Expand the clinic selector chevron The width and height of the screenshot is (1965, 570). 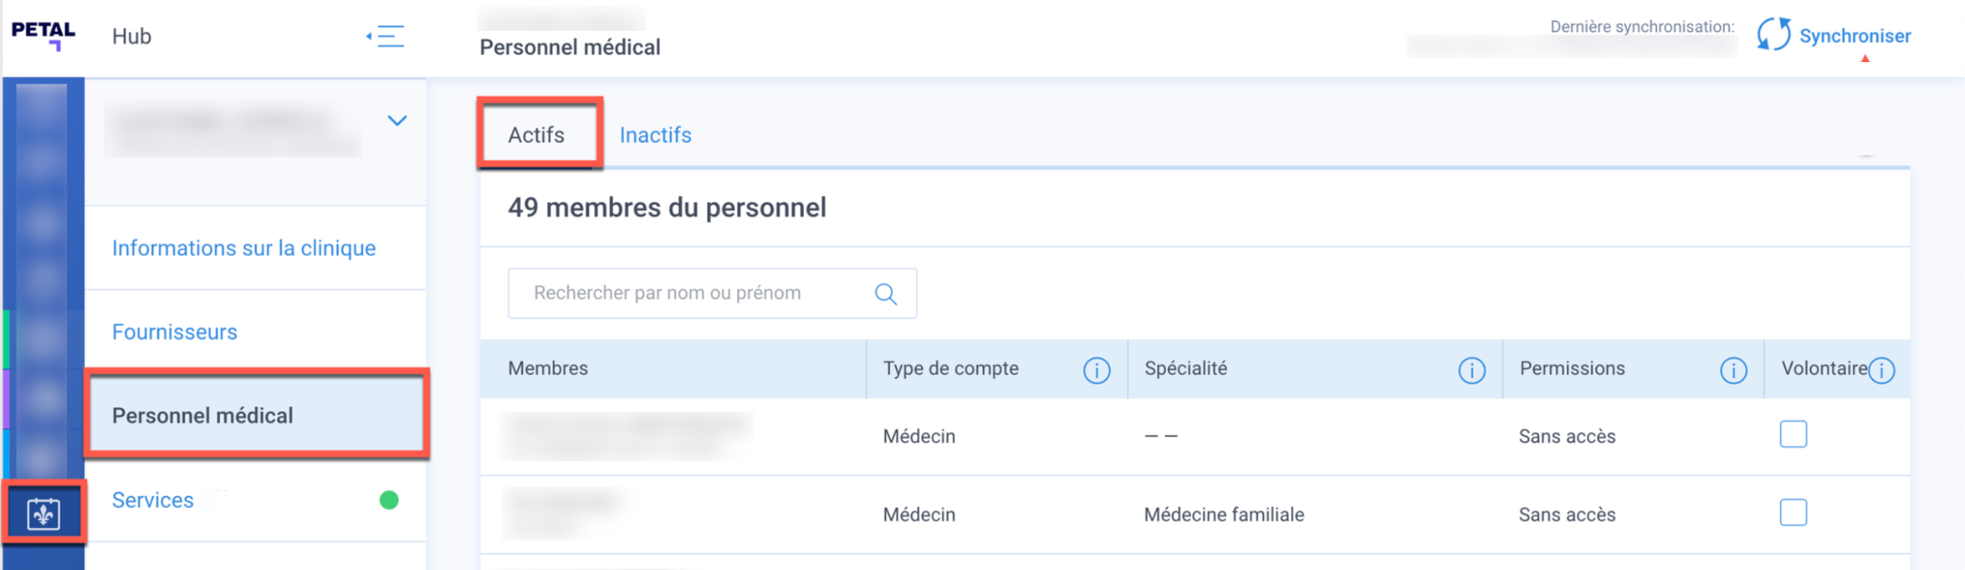397,120
